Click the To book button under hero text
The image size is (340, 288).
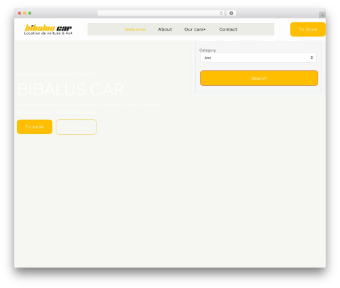[x=35, y=127]
